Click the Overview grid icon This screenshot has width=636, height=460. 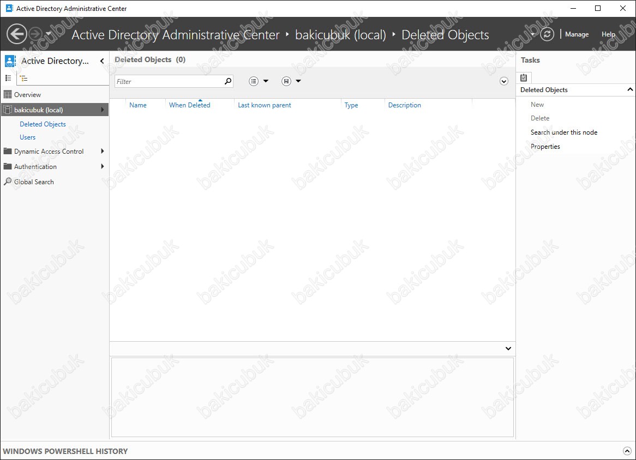(x=7, y=94)
